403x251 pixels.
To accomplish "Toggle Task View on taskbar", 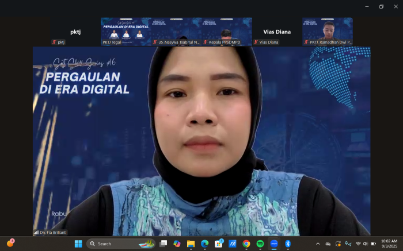I will tap(163, 244).
